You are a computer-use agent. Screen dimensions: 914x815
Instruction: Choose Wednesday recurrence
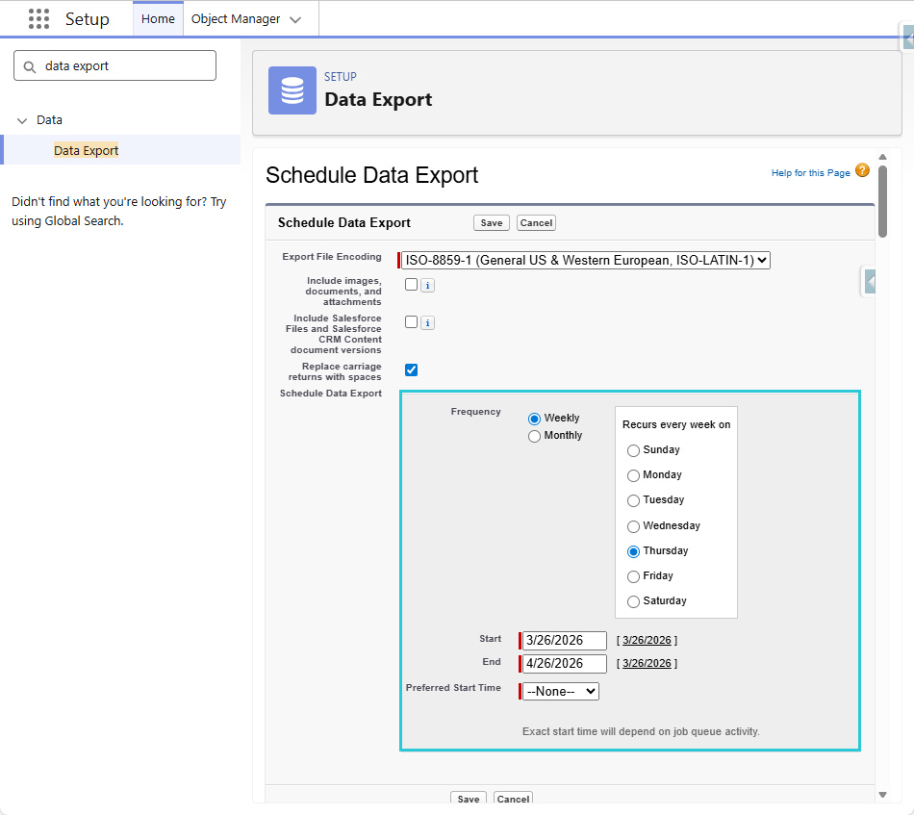pyautogui.click(x=633, y=526)
